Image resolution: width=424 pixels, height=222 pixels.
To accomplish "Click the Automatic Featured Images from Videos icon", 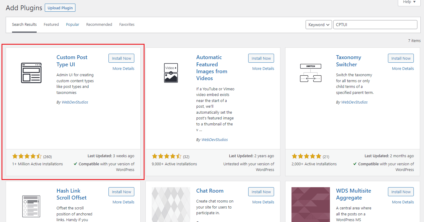I will [x=171, y=73].
